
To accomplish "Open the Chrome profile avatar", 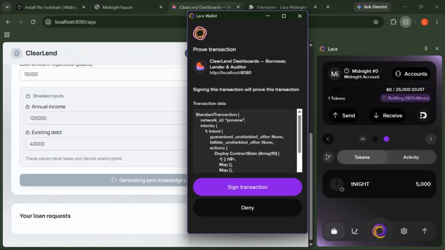I will [x=425, y=22].
